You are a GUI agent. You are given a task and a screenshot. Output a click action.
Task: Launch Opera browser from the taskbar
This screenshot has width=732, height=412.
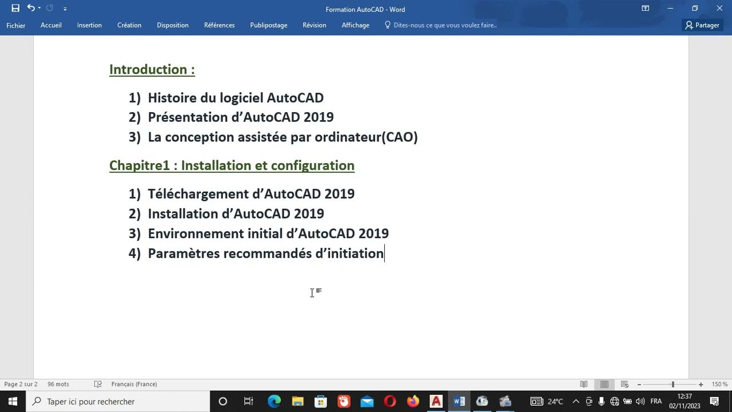click(x=390, y=402)
